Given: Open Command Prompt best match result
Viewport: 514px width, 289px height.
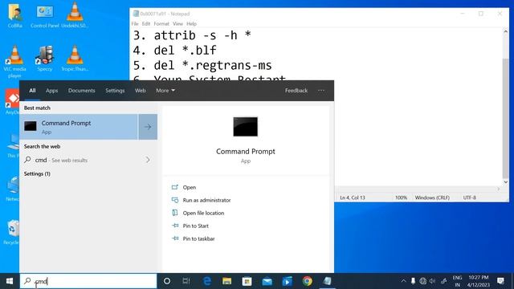Looking at the screenshot, I should tap(79, 127).
